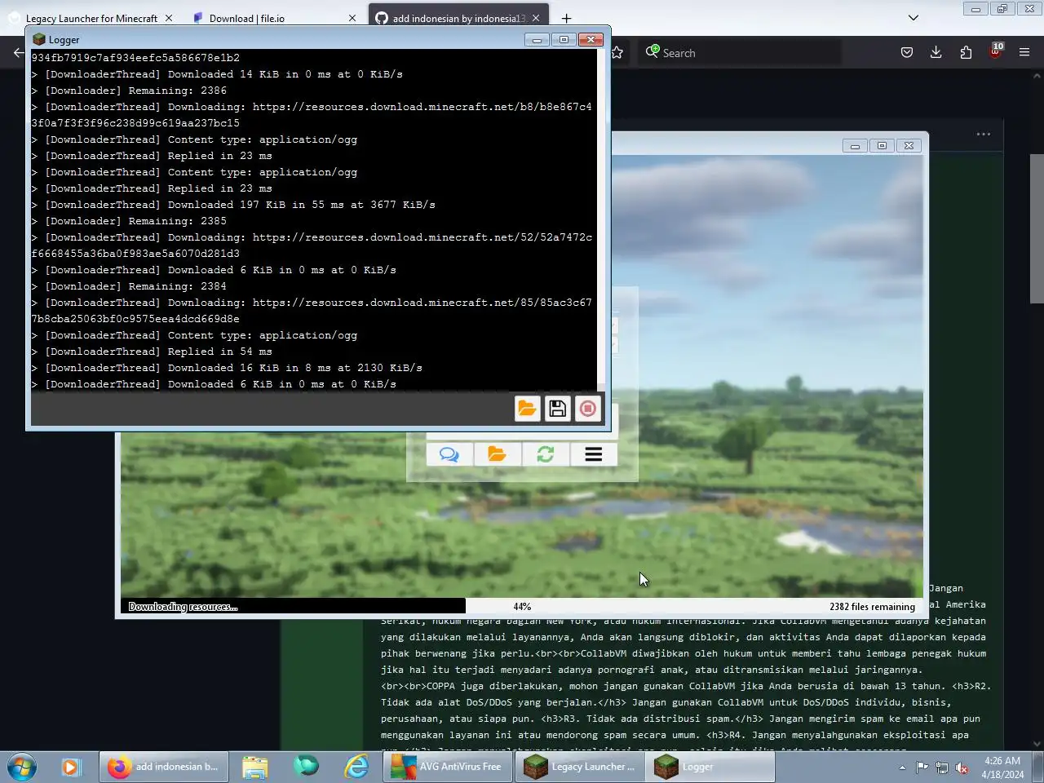Go back with Firefox back arrow
Screen dimensions: 1044x783
tap(18, 52)
